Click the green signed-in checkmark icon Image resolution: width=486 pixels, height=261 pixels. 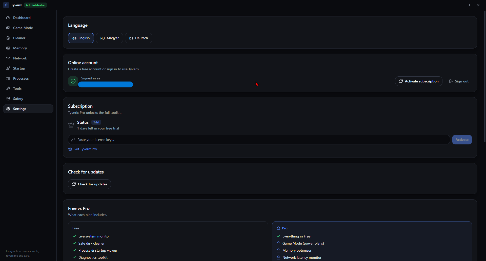point(73,81)
